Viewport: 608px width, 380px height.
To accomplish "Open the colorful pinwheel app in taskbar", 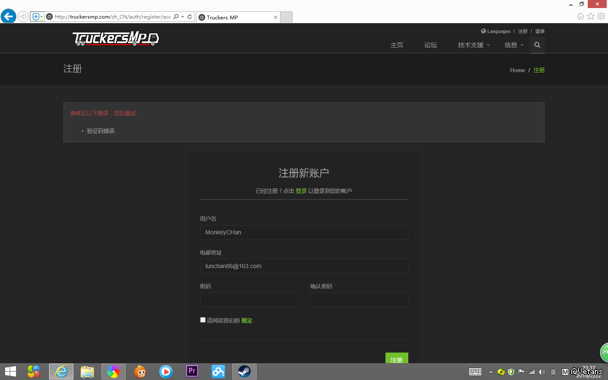I will click(114, 372).
